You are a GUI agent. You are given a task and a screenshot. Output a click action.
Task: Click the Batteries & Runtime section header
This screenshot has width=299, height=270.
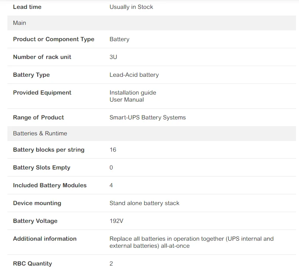coord(152,134)
